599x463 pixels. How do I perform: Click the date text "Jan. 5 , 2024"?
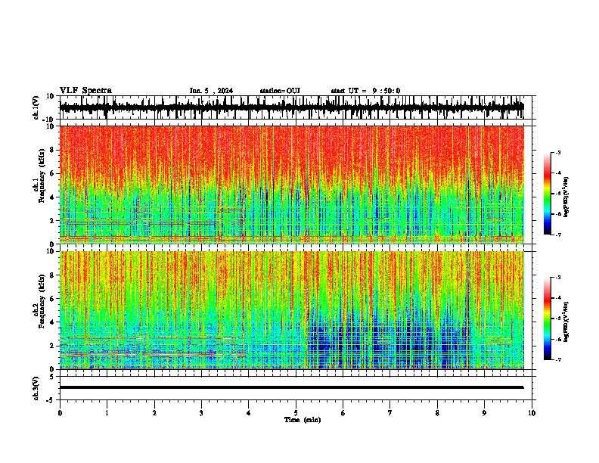click(211, 91)
